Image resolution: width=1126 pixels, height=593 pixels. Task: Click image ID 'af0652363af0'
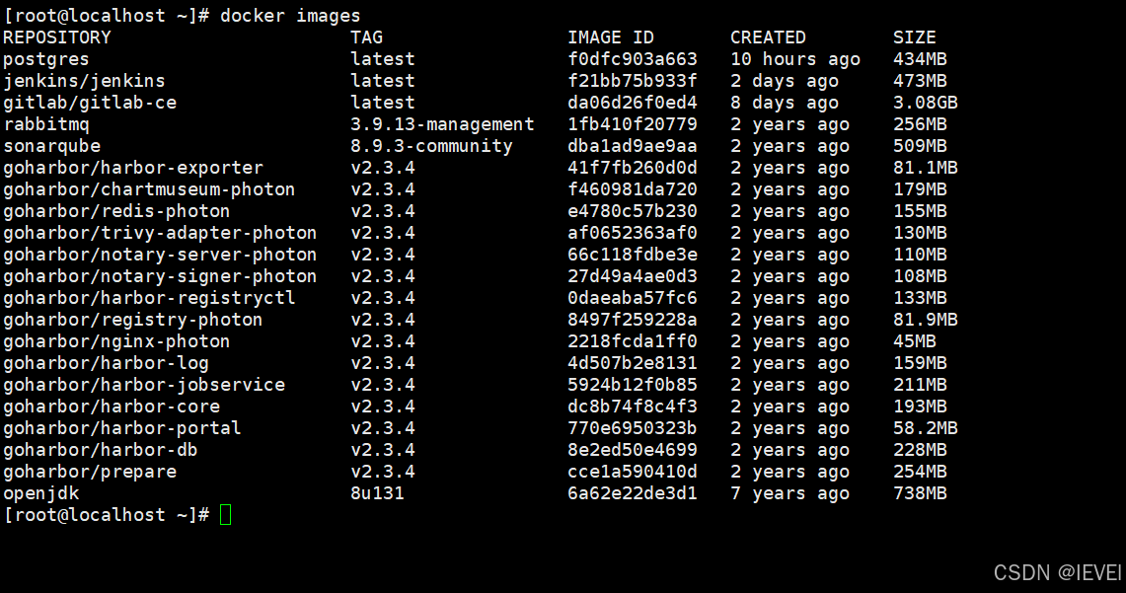pos(633,233)
